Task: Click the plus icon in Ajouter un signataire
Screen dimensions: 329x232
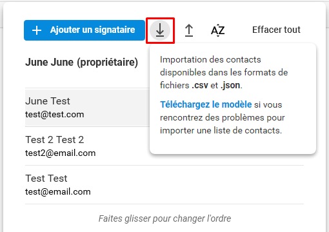Action: point(37,30)
